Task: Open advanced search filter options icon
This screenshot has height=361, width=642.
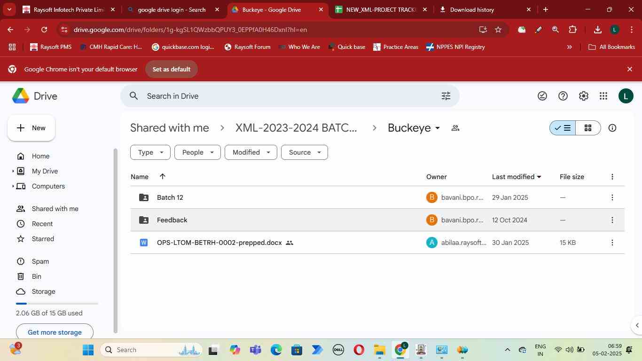Action: pos(446,96)
